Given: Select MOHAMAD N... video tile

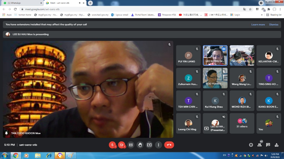Looking at the screenshot, I should coord(242,56).
